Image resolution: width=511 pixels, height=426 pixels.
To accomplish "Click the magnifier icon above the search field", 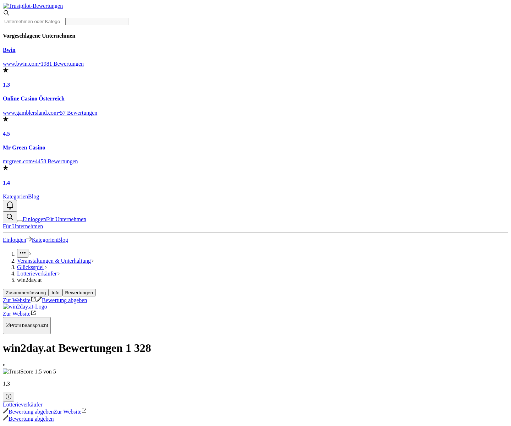I will coord(6,13).
